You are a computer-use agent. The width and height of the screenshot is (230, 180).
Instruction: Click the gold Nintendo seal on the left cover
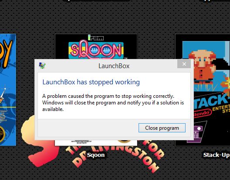2,134
